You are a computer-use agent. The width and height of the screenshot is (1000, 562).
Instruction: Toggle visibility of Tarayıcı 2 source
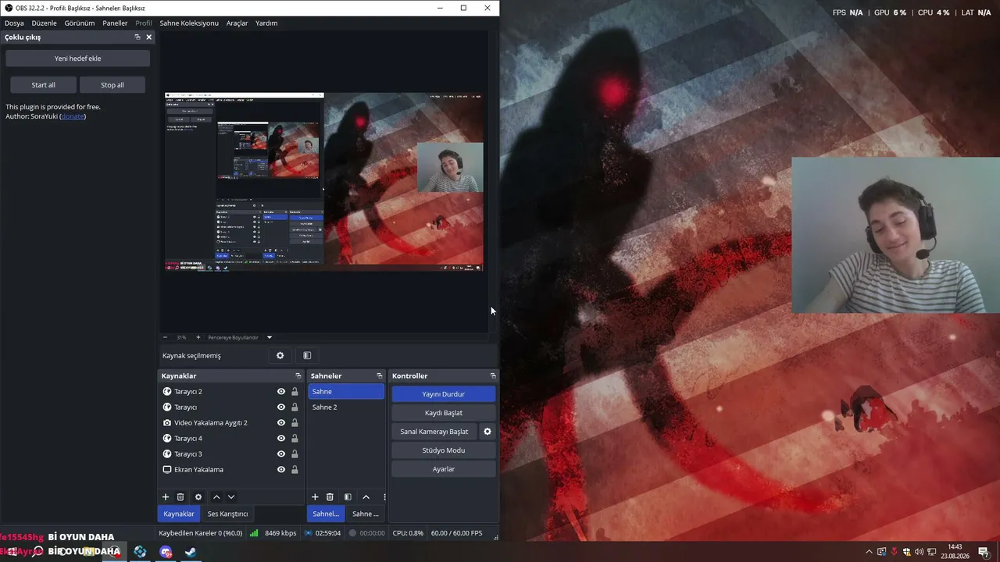(x=281, y=392)
